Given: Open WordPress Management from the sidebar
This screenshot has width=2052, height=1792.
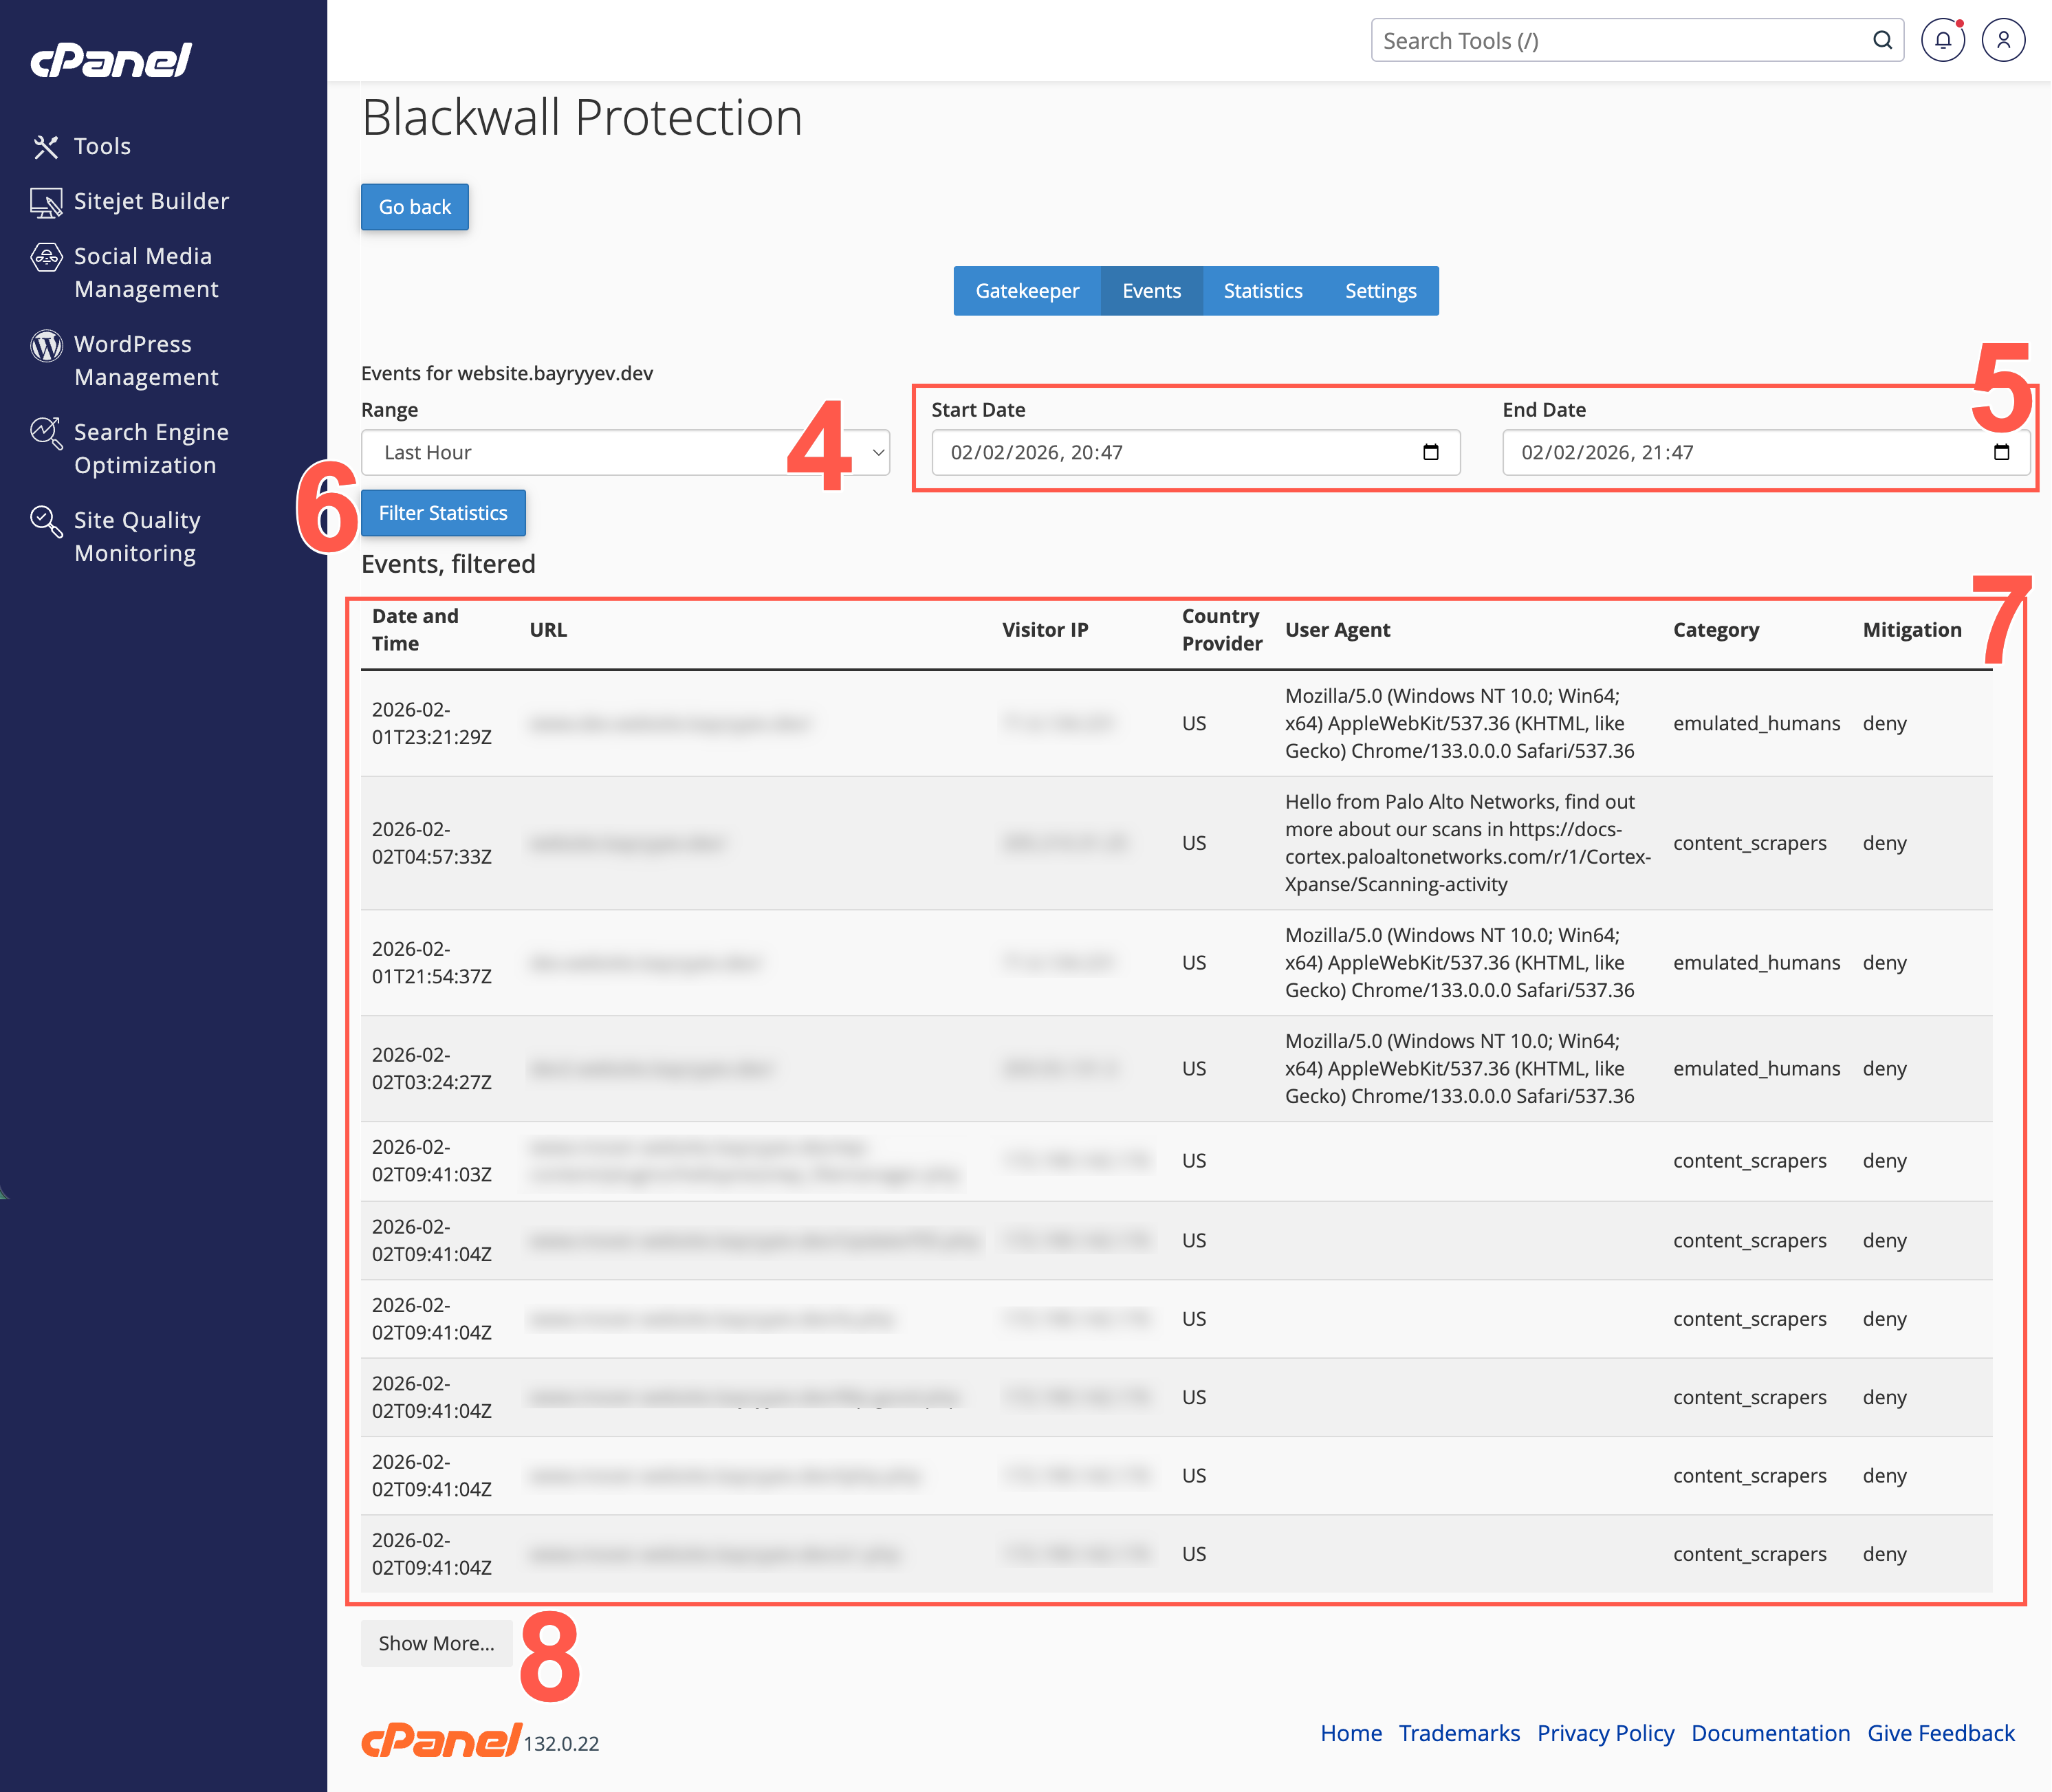Looking at the screenshot, I should [146, 360].
